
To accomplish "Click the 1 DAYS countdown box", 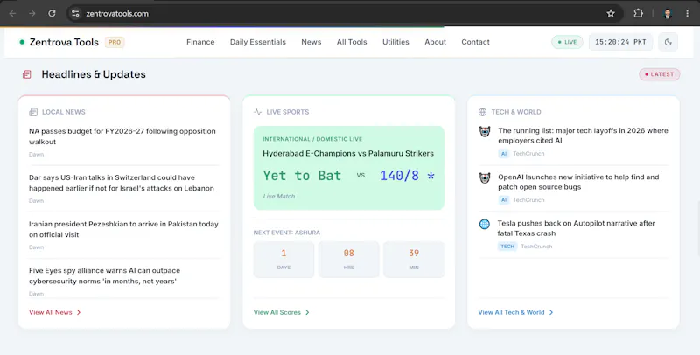I will click(283, 260).
